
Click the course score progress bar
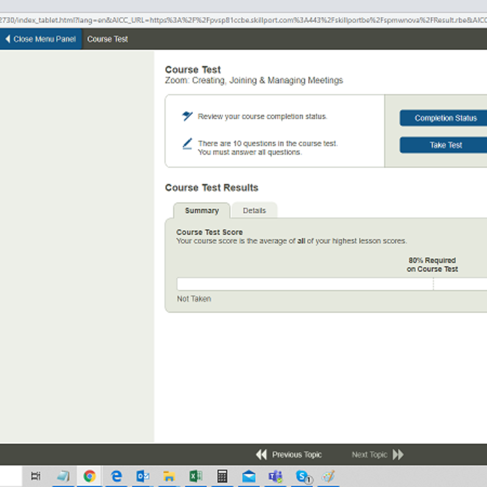pos(332,284)
